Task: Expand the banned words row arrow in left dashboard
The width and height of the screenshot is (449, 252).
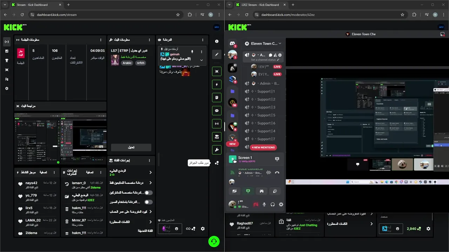Action: [x=150, y=222]
